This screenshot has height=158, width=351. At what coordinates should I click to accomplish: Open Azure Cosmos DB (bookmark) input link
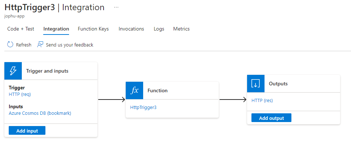[x=40, y=113]
